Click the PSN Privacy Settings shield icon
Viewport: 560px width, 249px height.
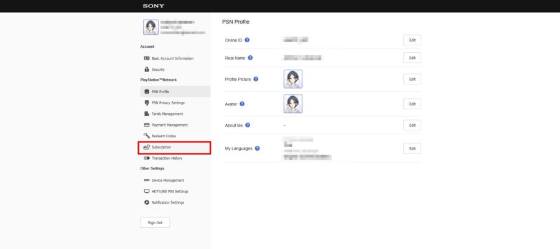[x=146, y=102]
